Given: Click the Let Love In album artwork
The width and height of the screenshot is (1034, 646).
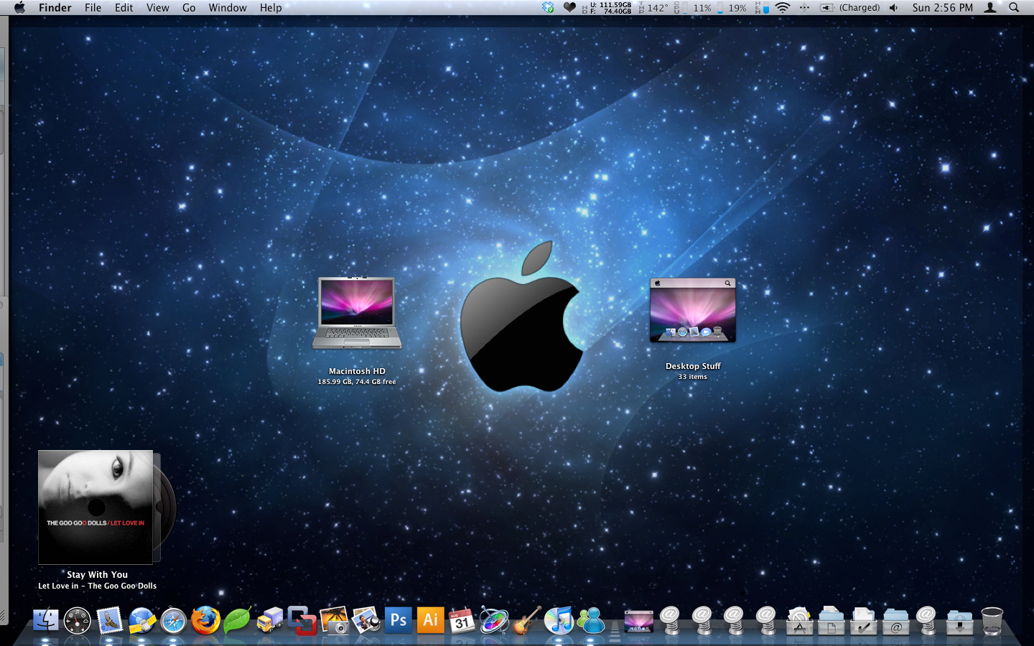Looking at the screenshot, I should [96, 507].
